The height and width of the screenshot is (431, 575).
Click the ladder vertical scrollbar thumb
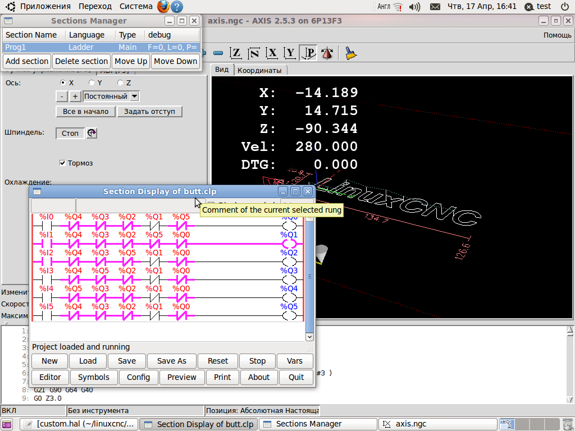309,276
